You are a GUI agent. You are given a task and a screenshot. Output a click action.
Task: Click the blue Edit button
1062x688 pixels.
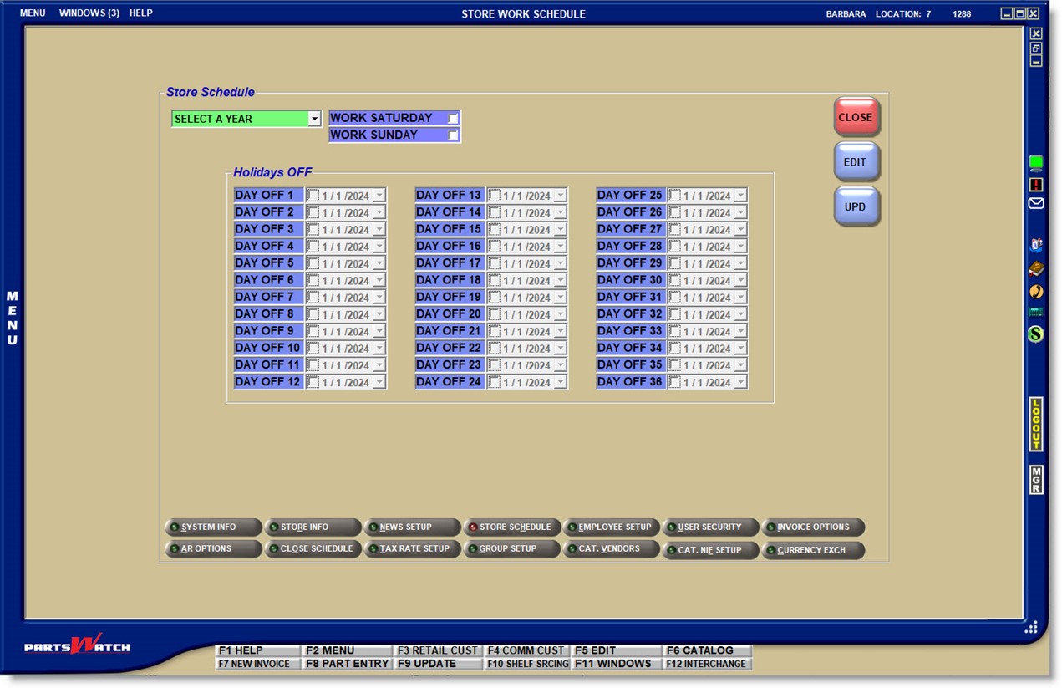click(856, 161)
